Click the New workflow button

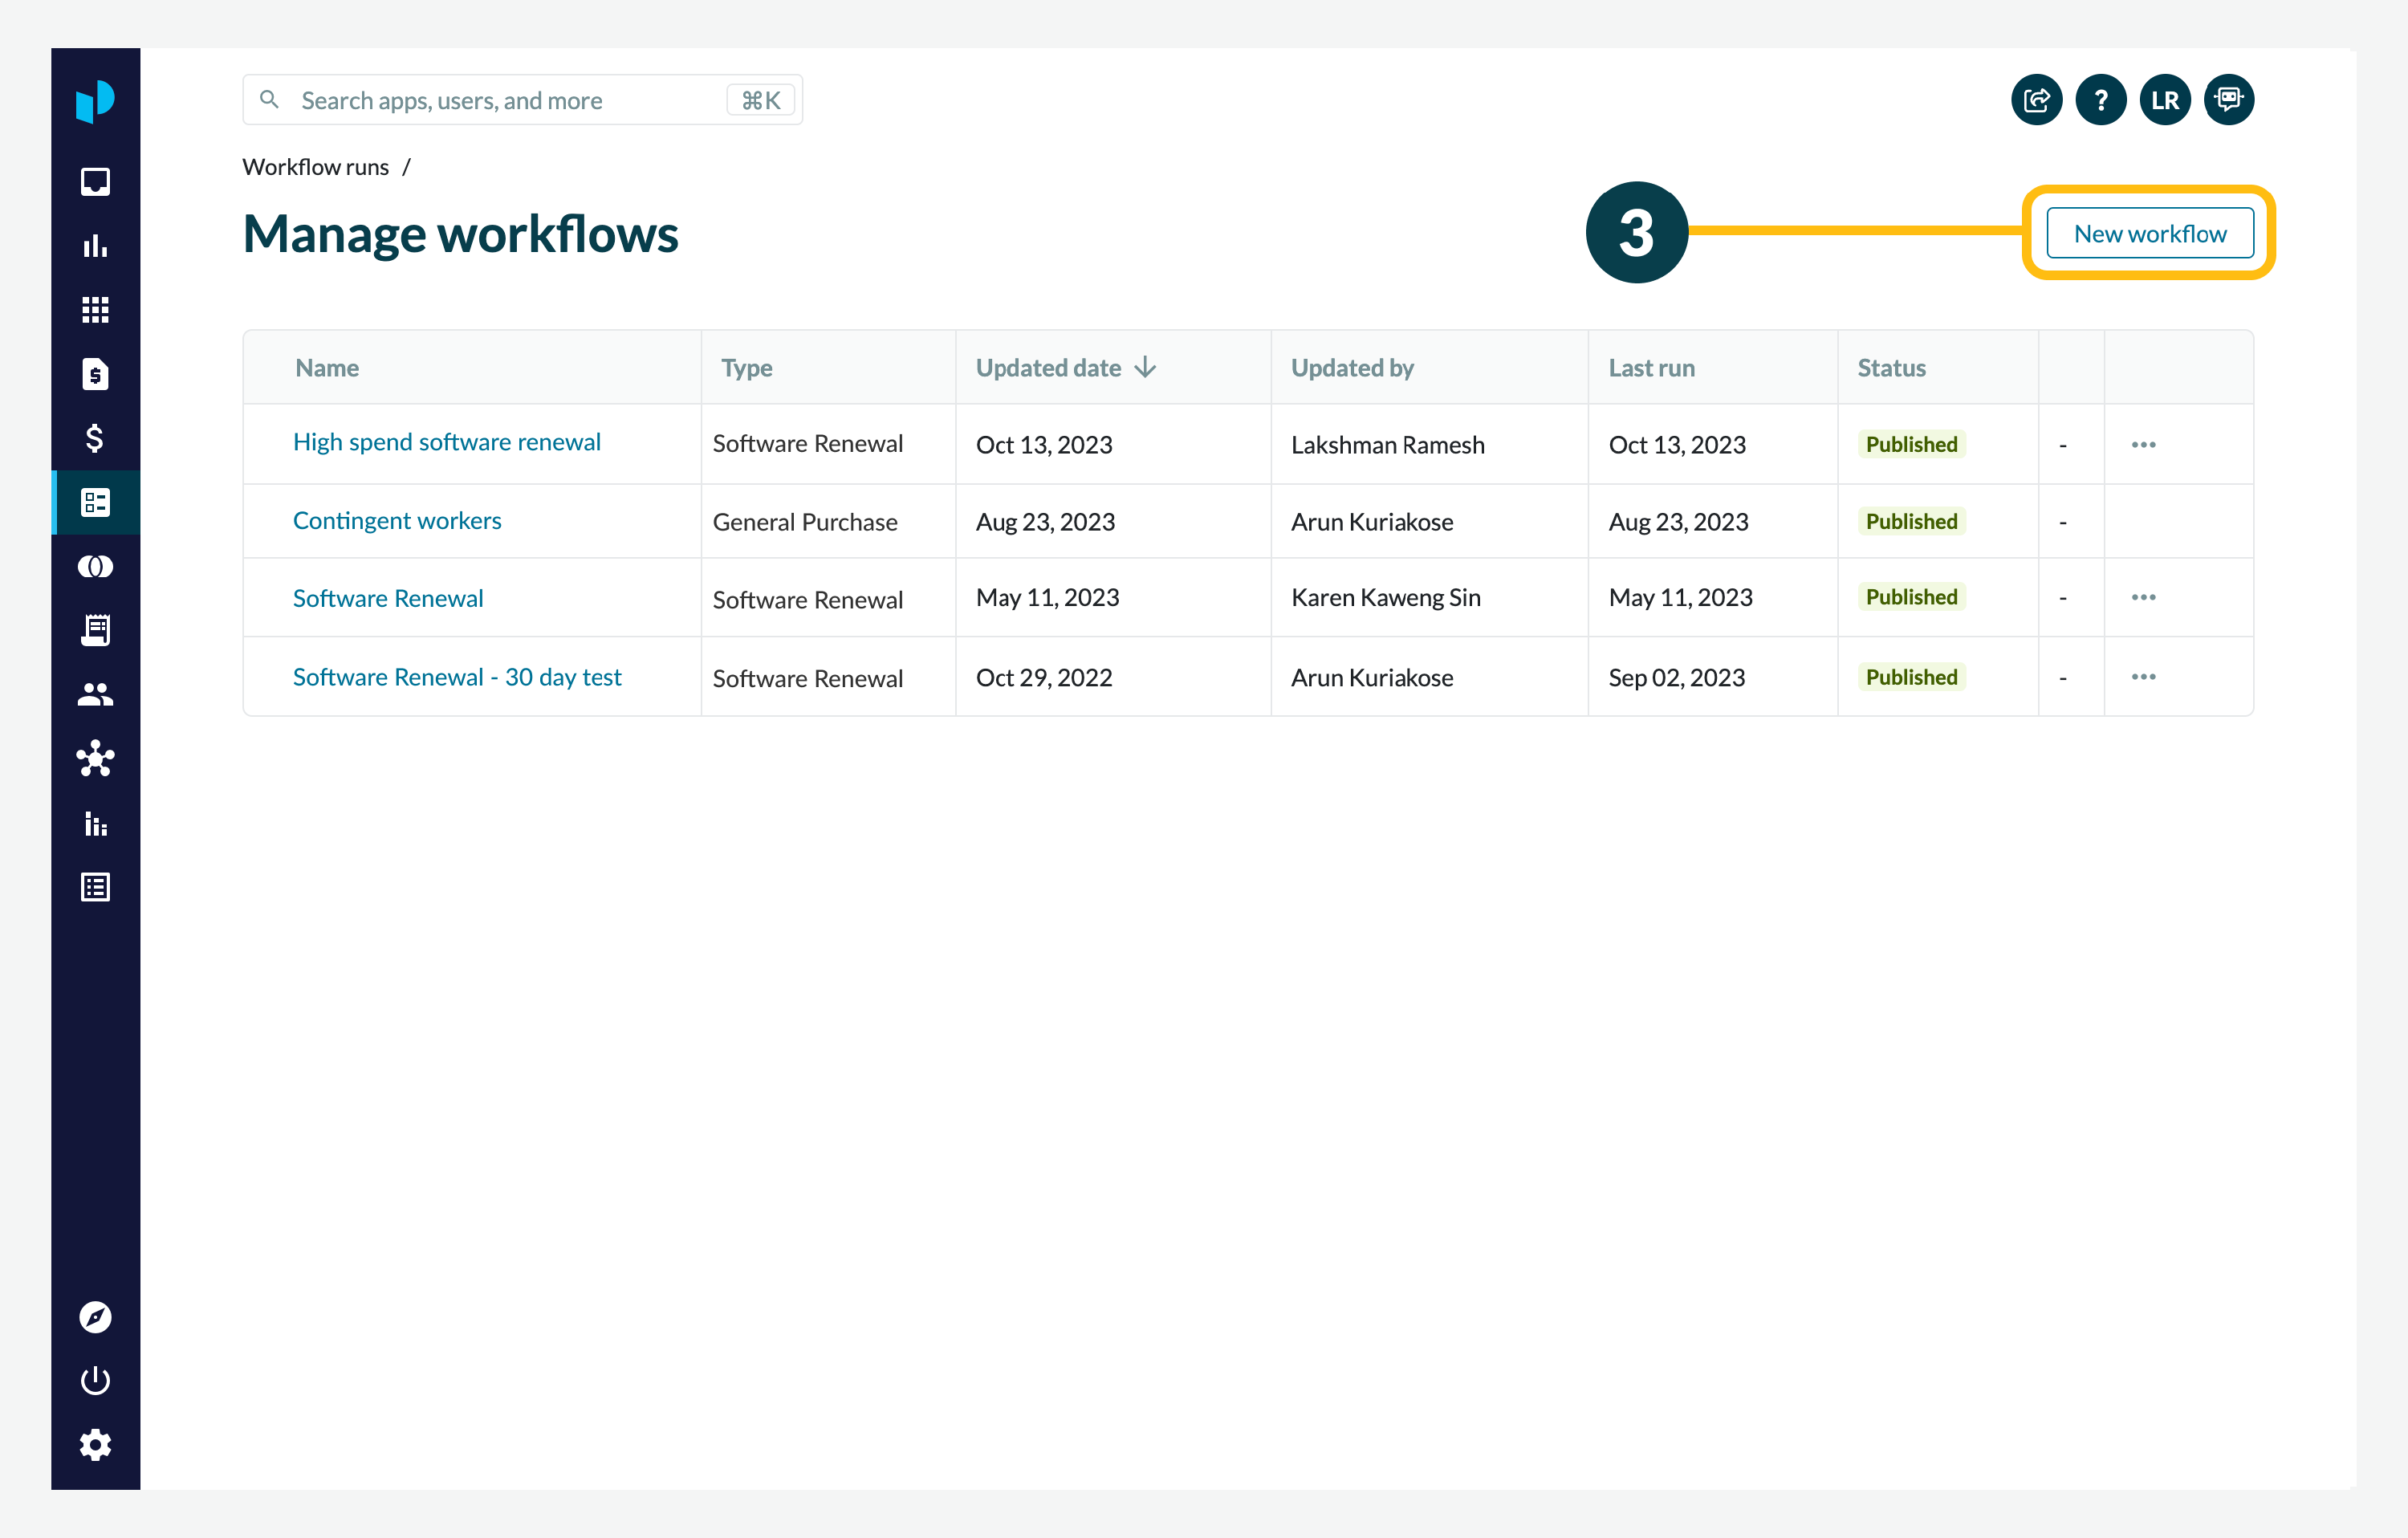[x=2149, y=233]
